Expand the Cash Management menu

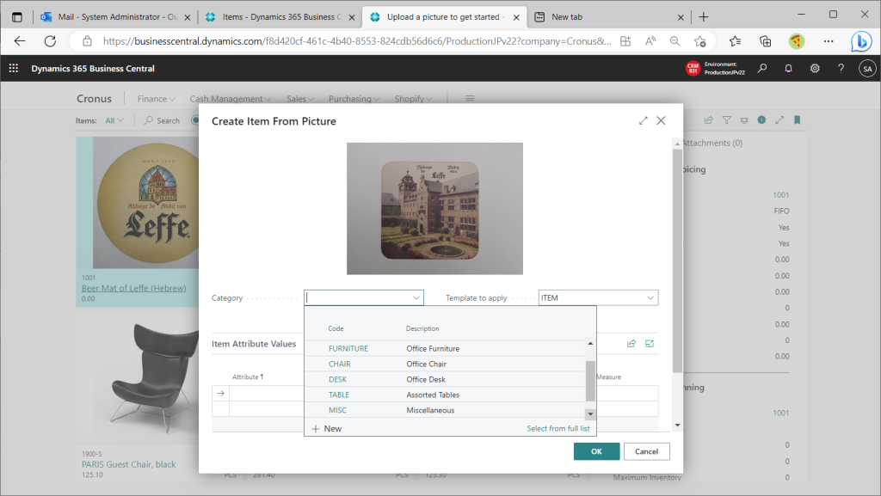tap(231, 99)
